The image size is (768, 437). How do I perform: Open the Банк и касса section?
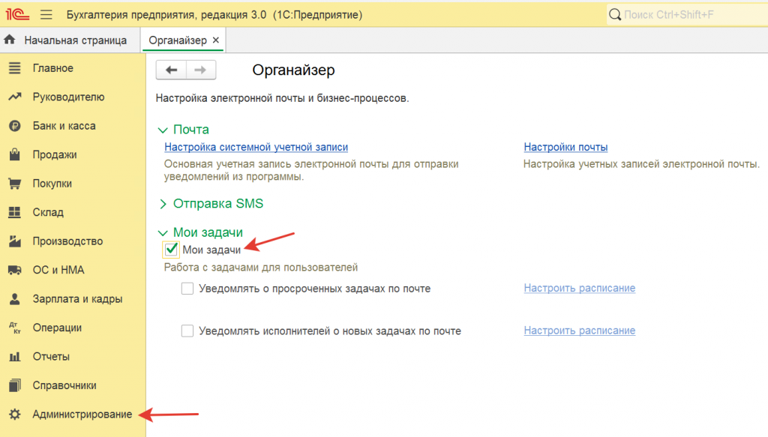[x=64, y=126]
